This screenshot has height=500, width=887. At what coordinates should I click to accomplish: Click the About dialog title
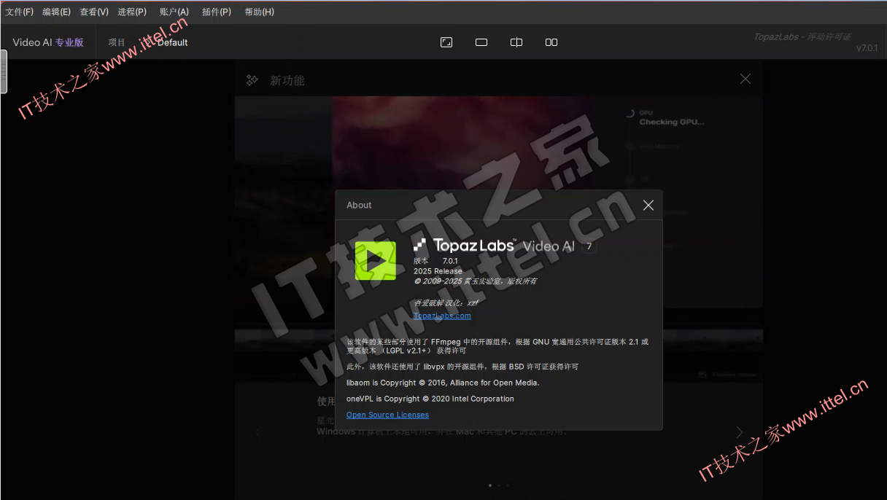click(359, 206)
